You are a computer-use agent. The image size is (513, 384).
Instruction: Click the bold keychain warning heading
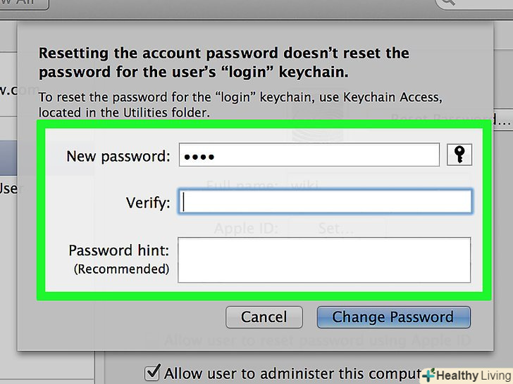click(223, 62)
